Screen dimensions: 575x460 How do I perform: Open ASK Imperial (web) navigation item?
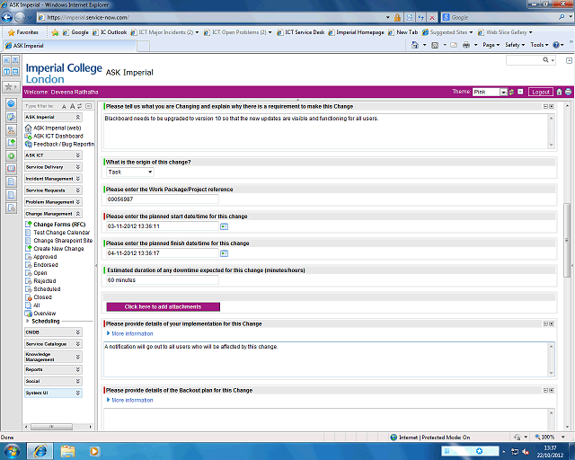[x=57, y=128]
